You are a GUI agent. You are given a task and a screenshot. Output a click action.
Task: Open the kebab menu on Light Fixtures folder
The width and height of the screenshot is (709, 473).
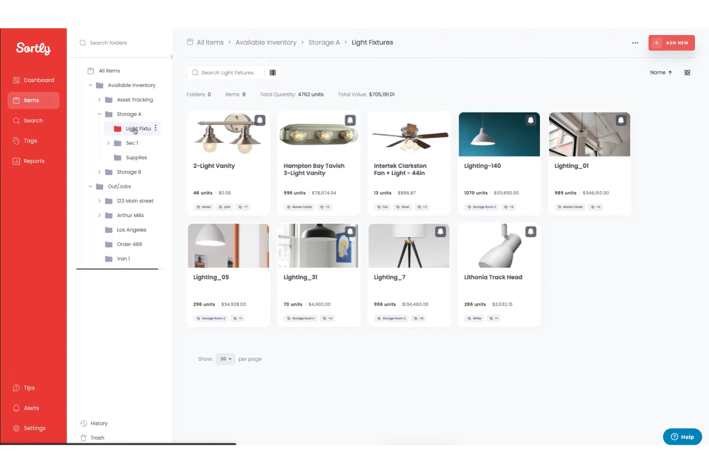155,128
